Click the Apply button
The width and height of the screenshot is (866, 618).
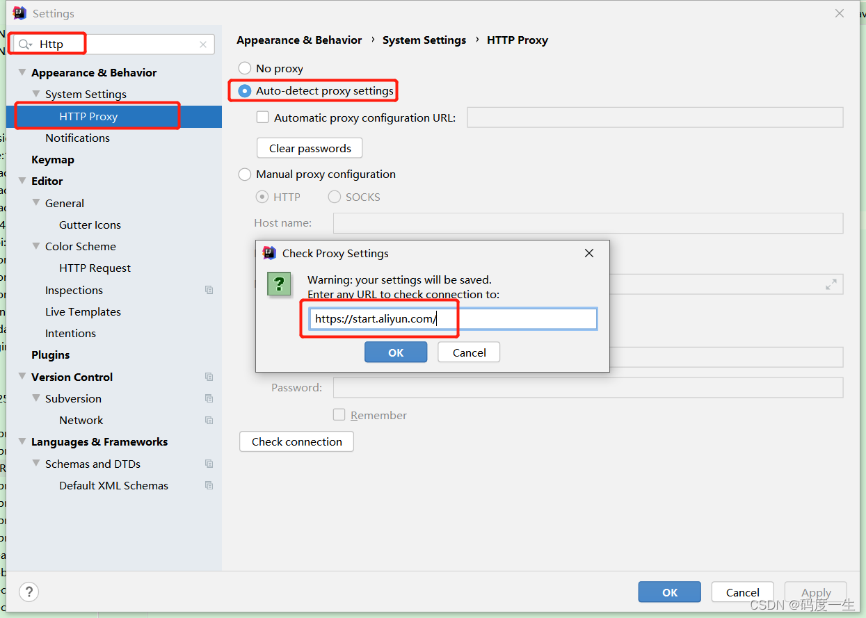(x=816, y=592)
